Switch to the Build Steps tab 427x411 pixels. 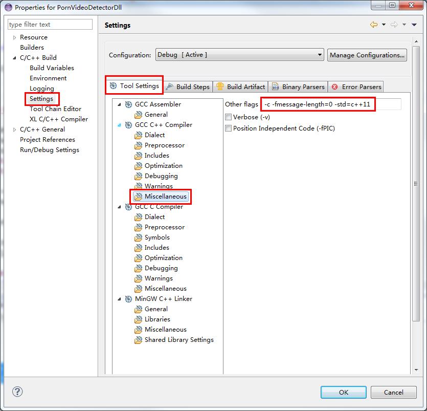[189, 87]
